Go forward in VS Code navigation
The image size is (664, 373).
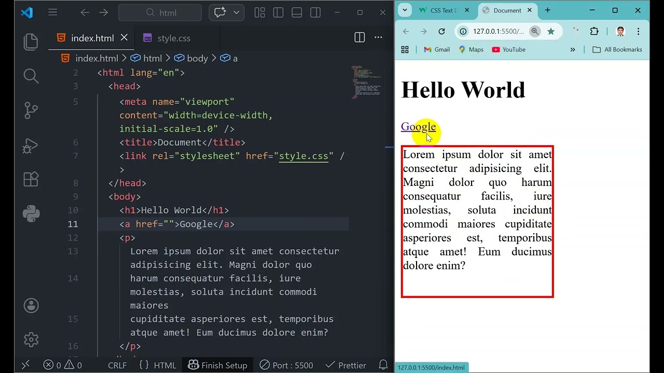[104, 12]
